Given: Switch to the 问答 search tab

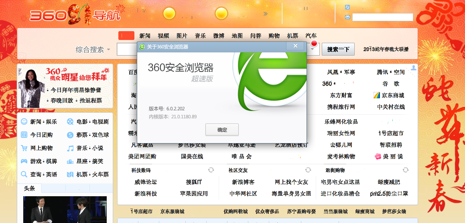Looking at the screenshot, I should (256, 36).
